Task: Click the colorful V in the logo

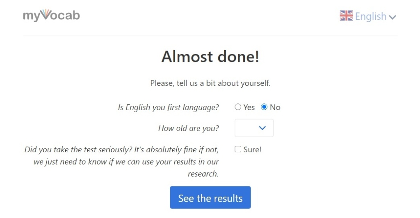Action: (46, 15)
